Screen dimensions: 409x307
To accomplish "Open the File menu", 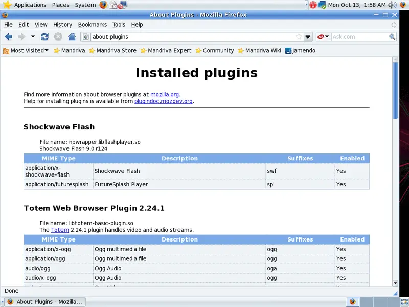I will pyautogui.click(x=8, y=25).
